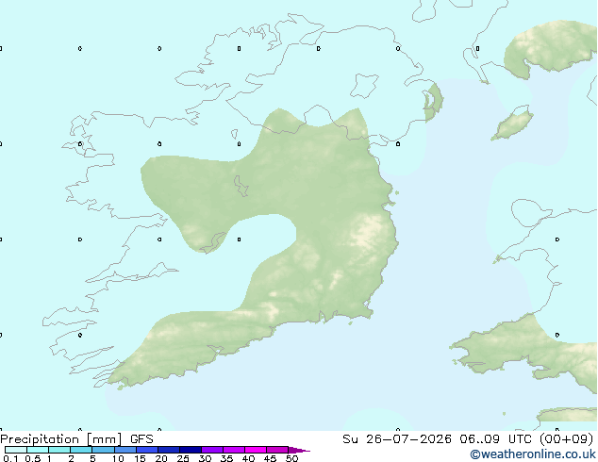Screen dimensions: 598x462
Task: Click the over-50 mm arrow tip of legend
Action: point(299,450)
